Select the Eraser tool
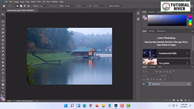Image resolution: width=194 pixels, height=109 pixels. coord(3,55)
